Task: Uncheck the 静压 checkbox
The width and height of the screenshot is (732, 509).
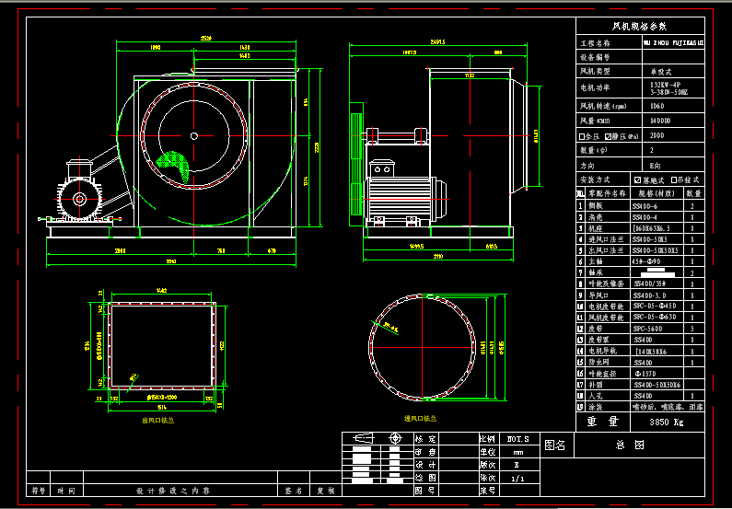Action: point(608,137)
